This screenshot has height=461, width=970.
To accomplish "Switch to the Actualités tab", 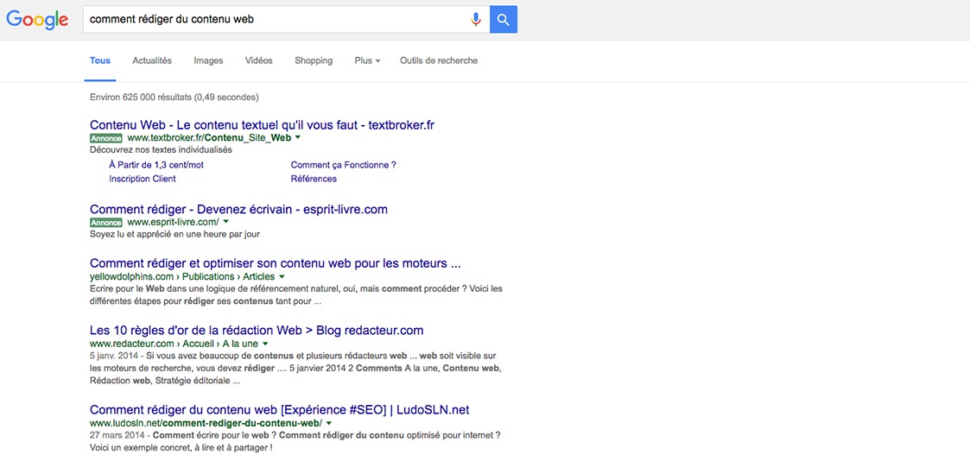I will tap(151, 60).
